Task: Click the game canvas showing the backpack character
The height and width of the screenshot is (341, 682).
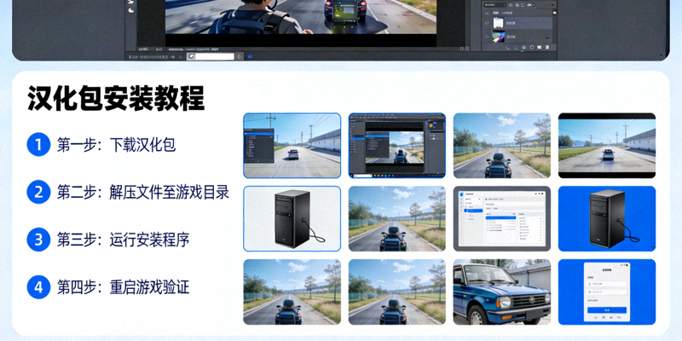Action: pos(301,17)
